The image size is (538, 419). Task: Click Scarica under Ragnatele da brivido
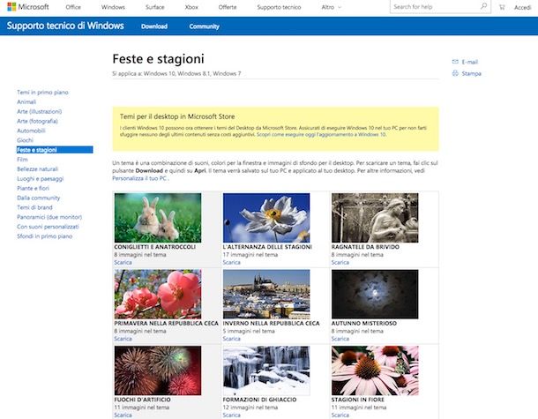click(340, 263)
